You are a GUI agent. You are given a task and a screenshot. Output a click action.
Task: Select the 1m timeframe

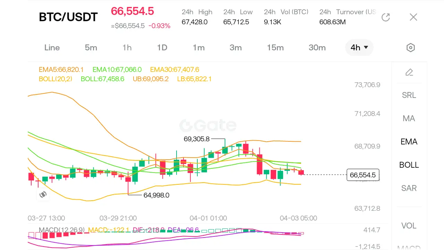click(199, 48)
